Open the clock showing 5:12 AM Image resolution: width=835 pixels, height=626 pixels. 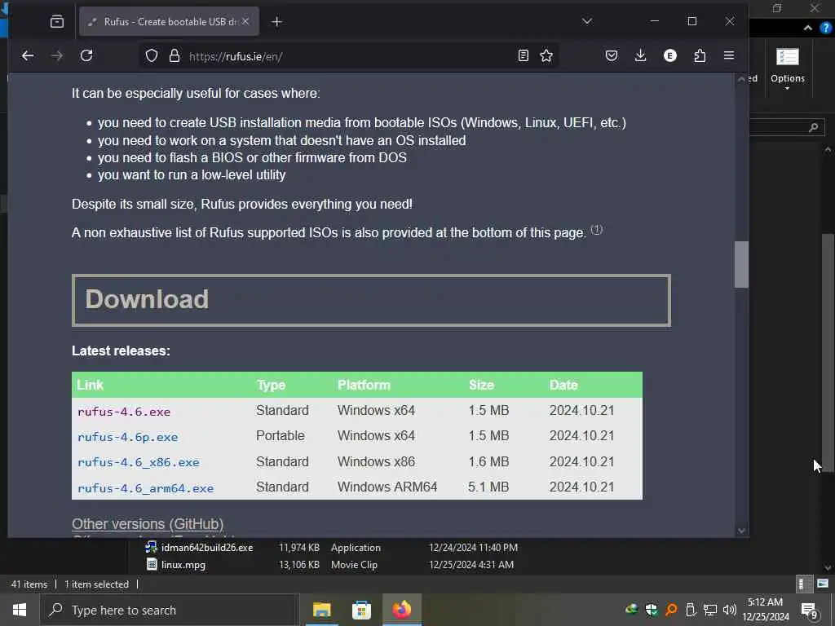pos(766,610)
